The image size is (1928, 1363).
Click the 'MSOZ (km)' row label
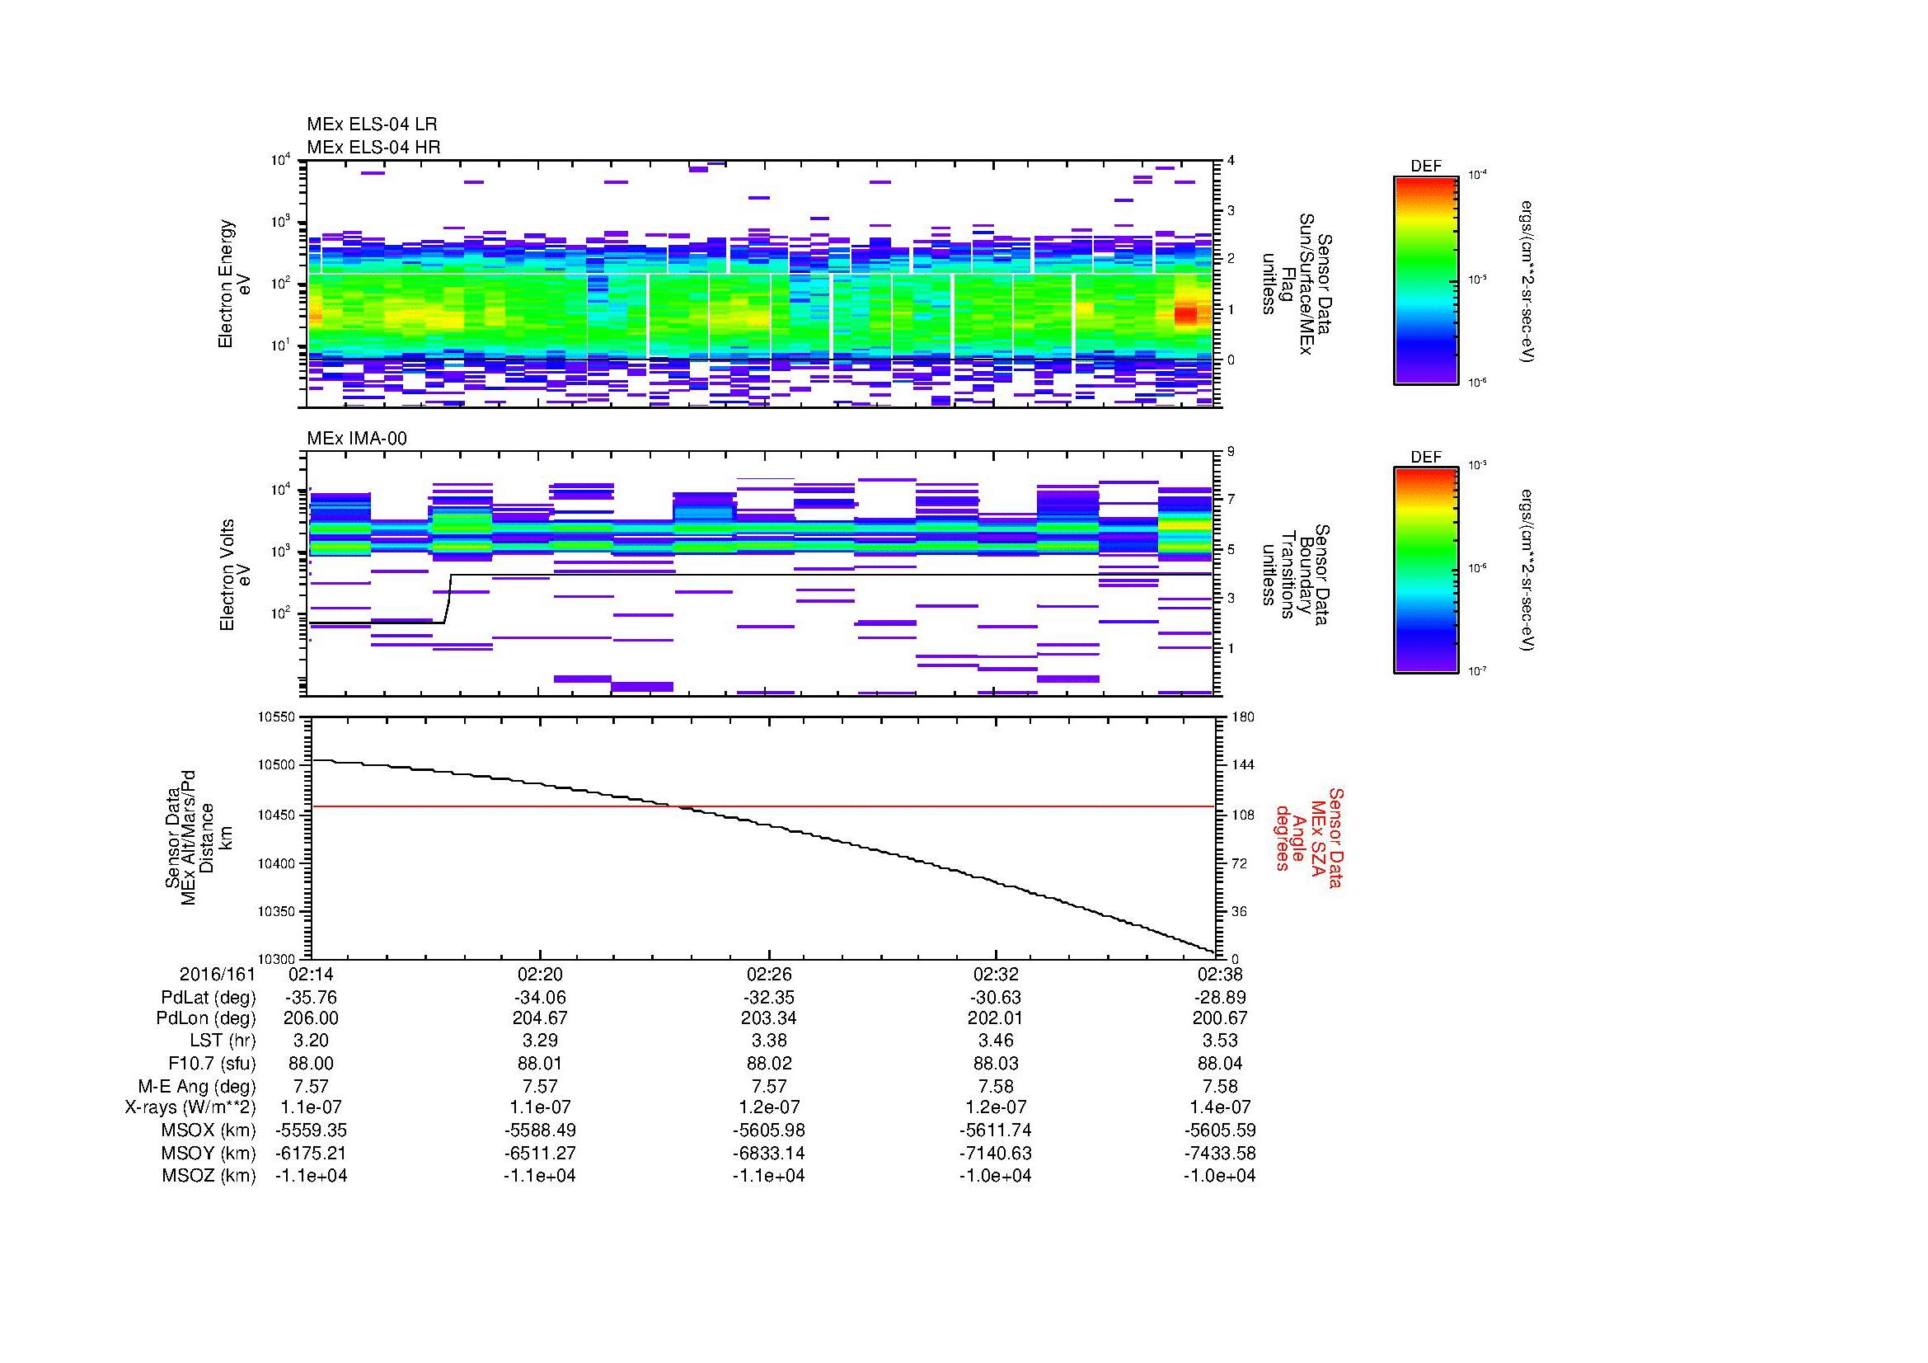click(x=209, y=1175)
